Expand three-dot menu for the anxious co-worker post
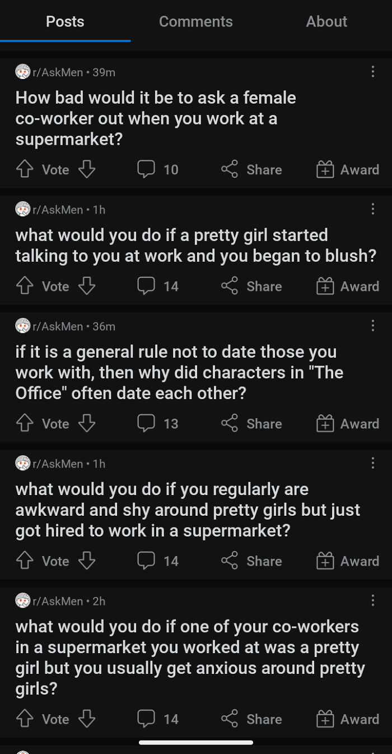Image resolution: width=392 pixels, height=754 pixels. 373,600
